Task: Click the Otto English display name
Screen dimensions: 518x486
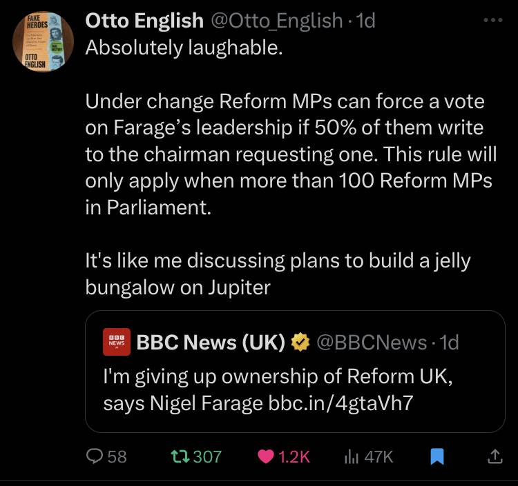Action: click(x=144, y=21)
